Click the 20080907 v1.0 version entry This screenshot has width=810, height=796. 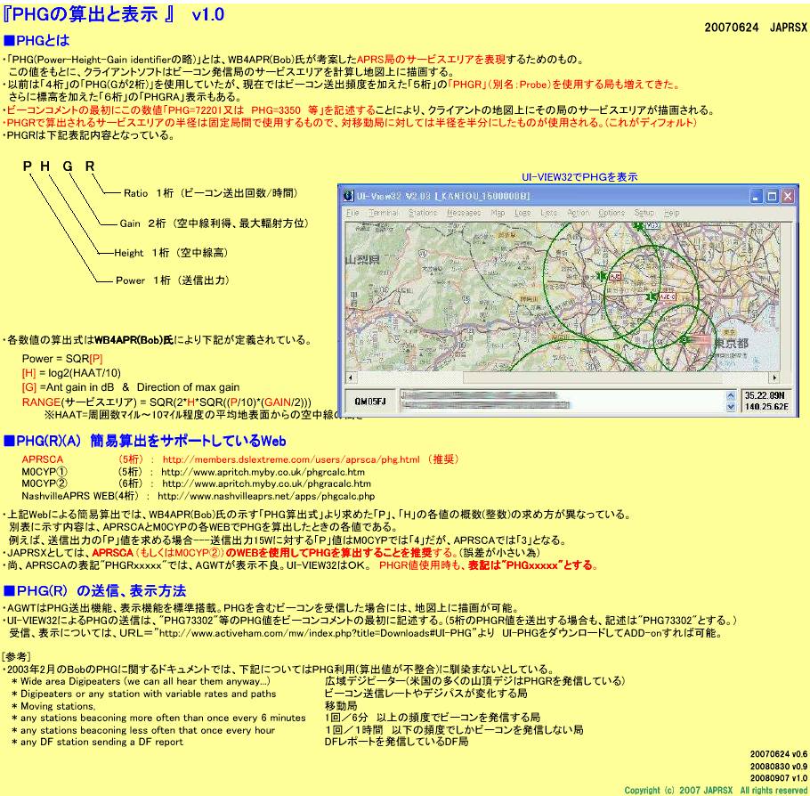pos(779,778)
